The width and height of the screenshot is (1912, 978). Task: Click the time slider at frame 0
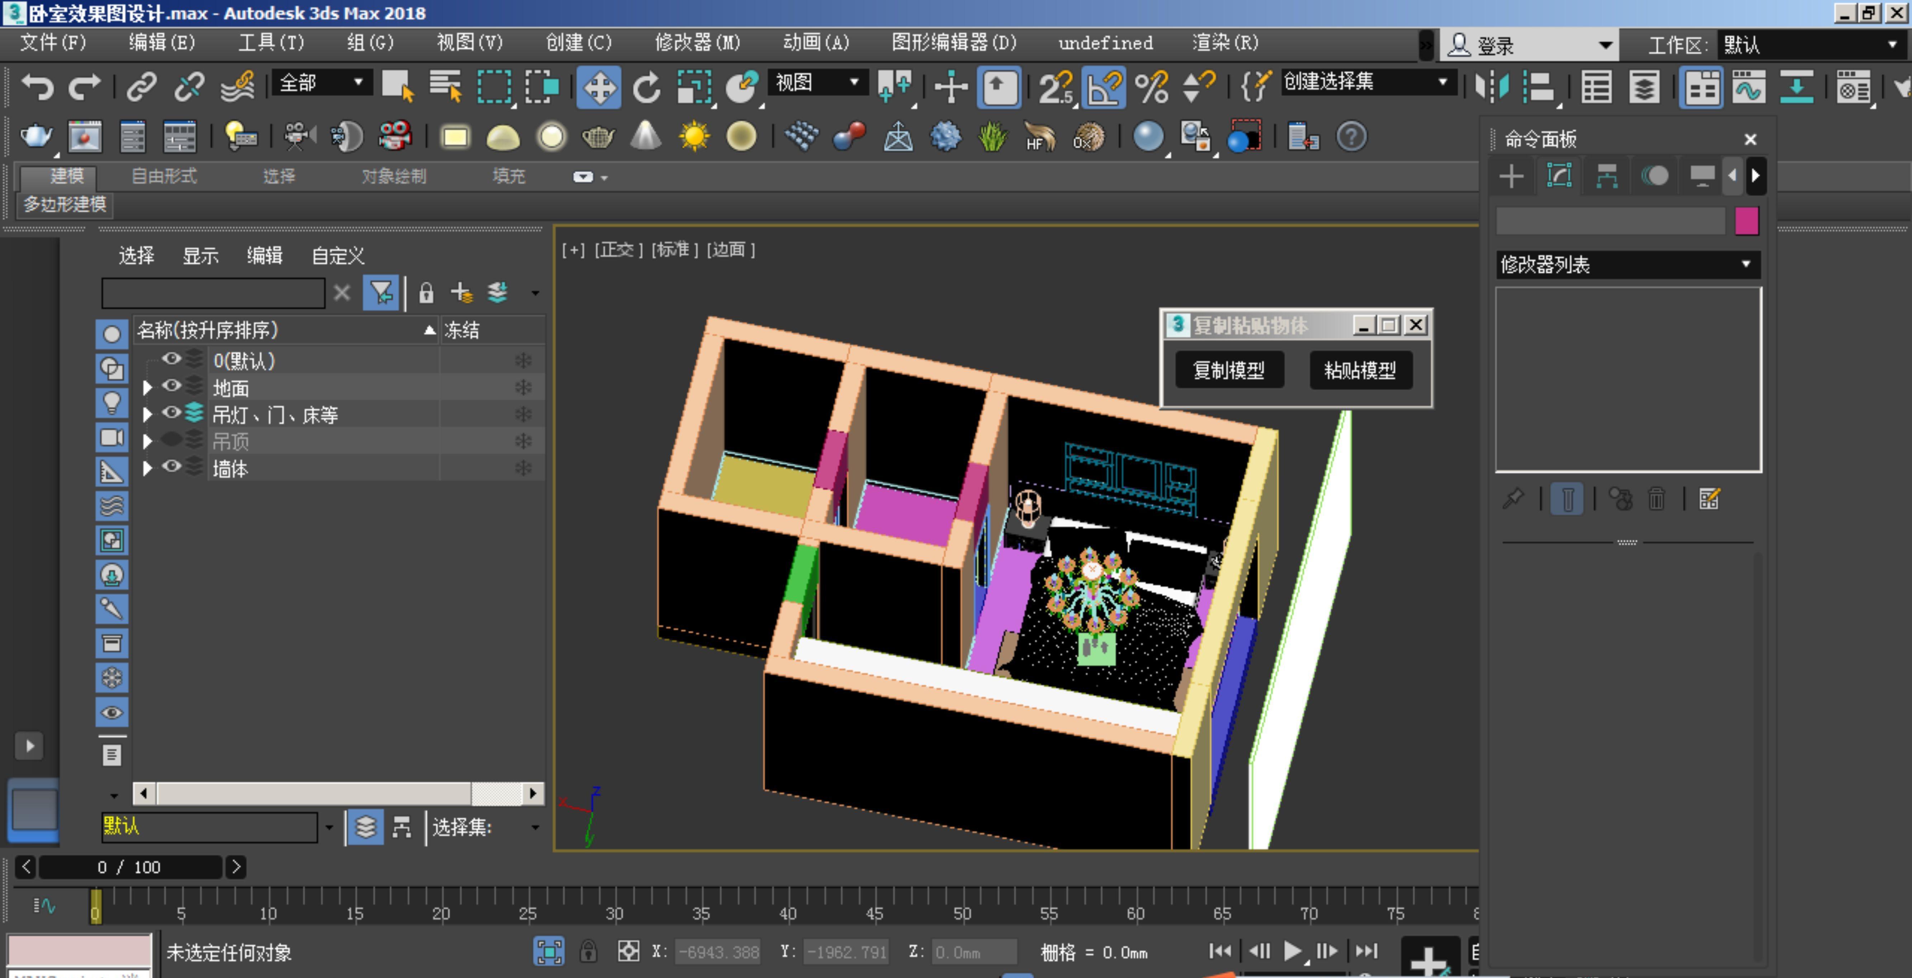click(x=96, y=906)
